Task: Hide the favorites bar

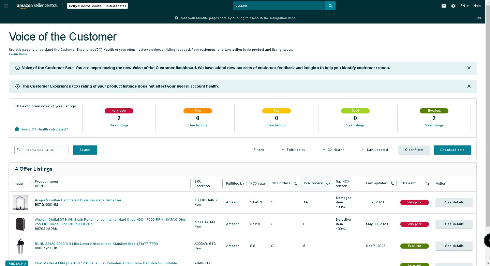Action: pyautogui.click(x=478, y=18)
